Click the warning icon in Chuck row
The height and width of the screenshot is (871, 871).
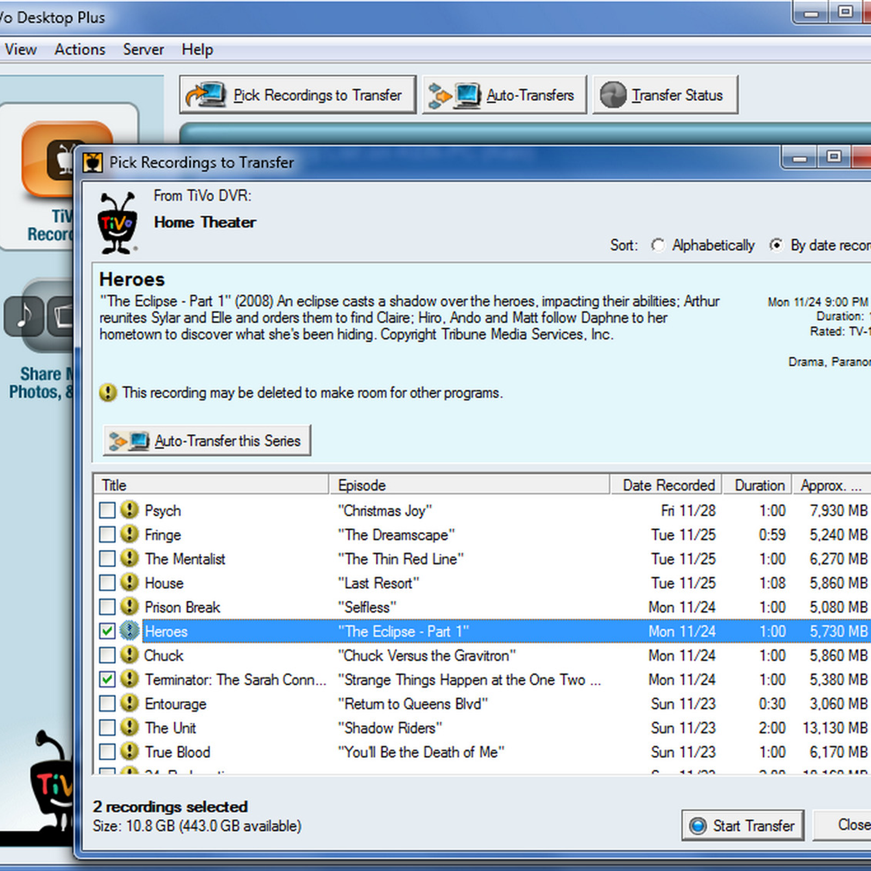coord(129,655)
